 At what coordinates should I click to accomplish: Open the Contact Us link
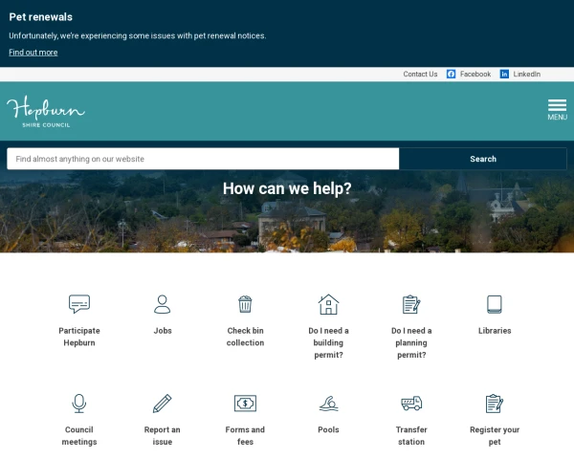pos(420,74)
